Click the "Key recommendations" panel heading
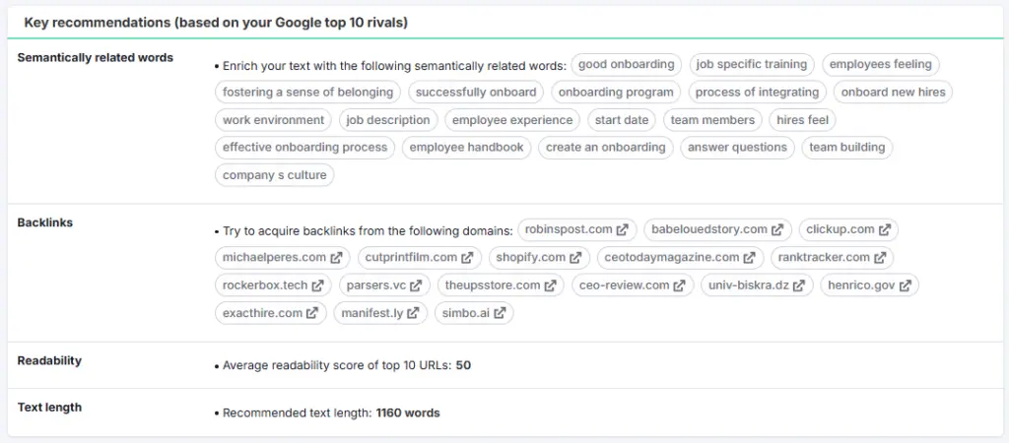Viewport: 1009px width, 443px height. tap(217, 22)
